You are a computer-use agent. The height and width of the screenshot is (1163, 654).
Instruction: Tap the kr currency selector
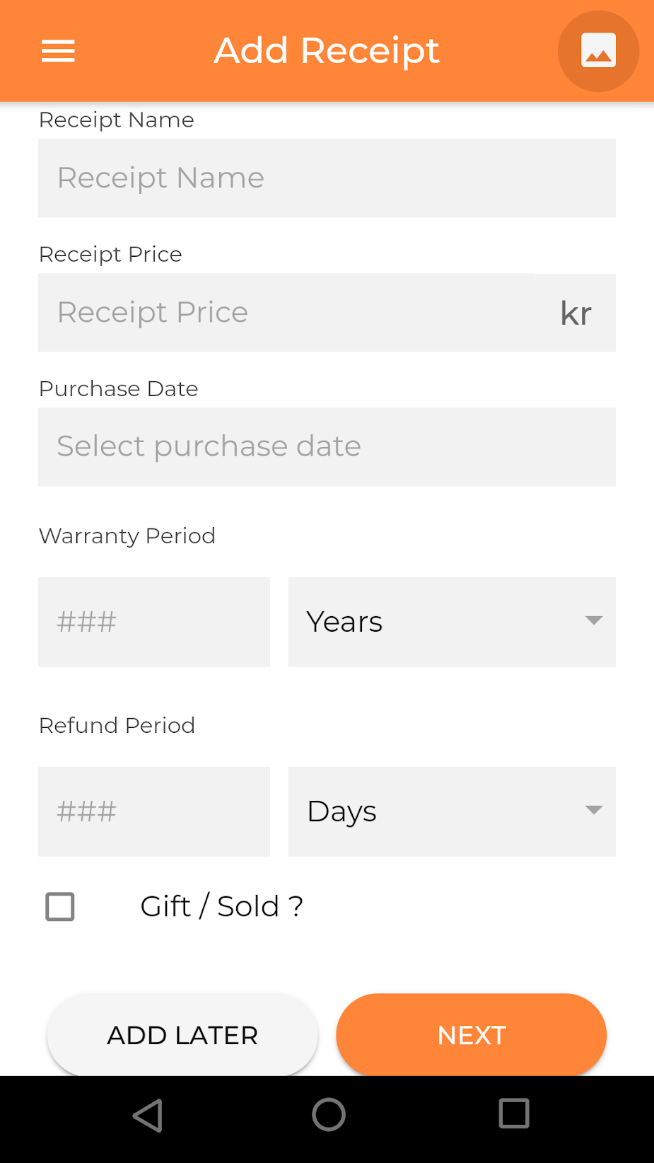tap(576, 313)
